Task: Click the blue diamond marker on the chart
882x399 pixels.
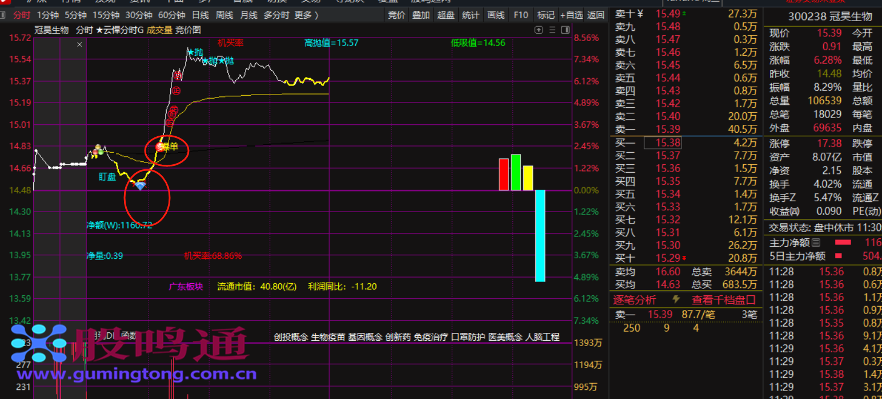Action: click(x=140, y=186)
